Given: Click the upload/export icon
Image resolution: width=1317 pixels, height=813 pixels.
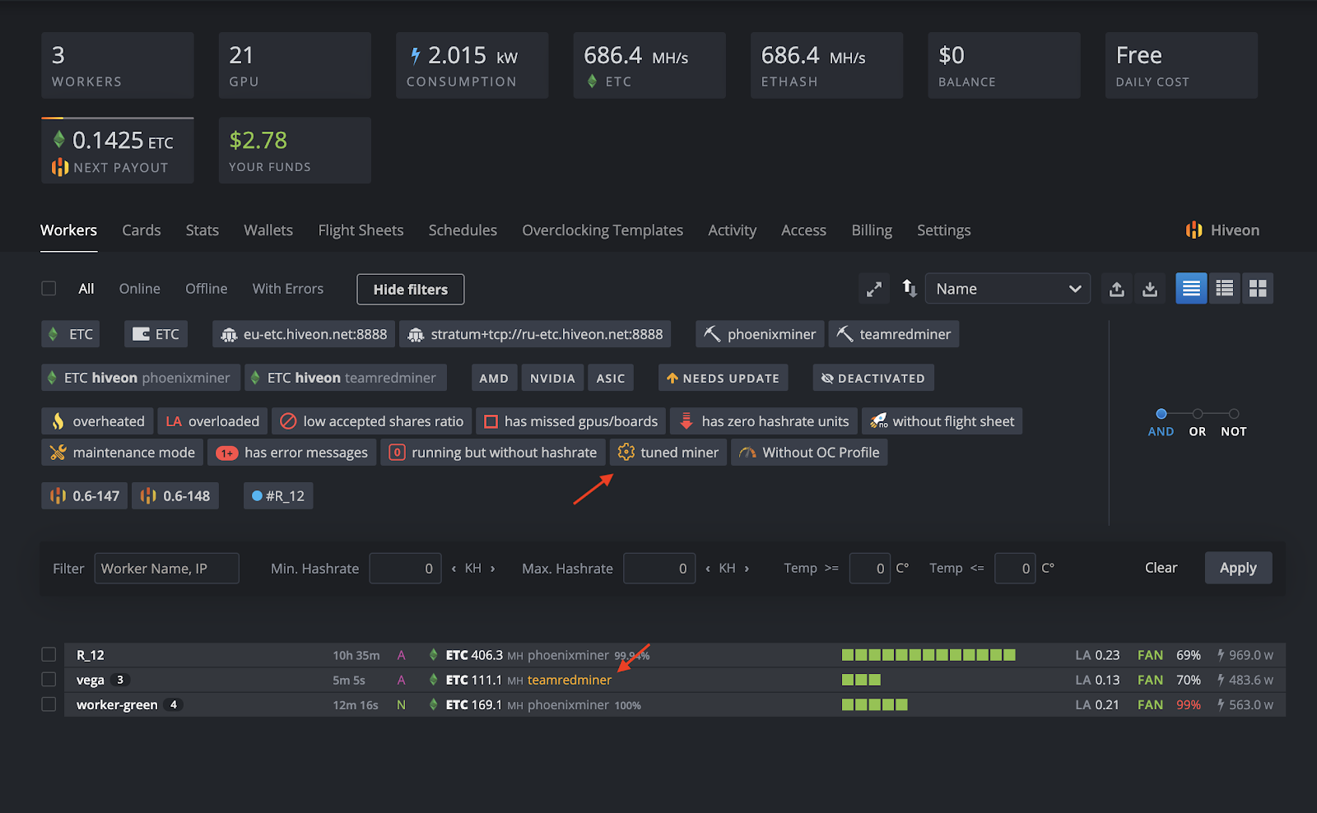Looking at the screenshot, I should point(1117,289).
